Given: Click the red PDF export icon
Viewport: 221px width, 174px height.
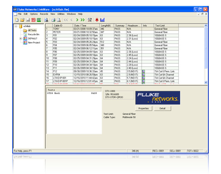Looking at the screenshot, I should (x=34, y=20).
